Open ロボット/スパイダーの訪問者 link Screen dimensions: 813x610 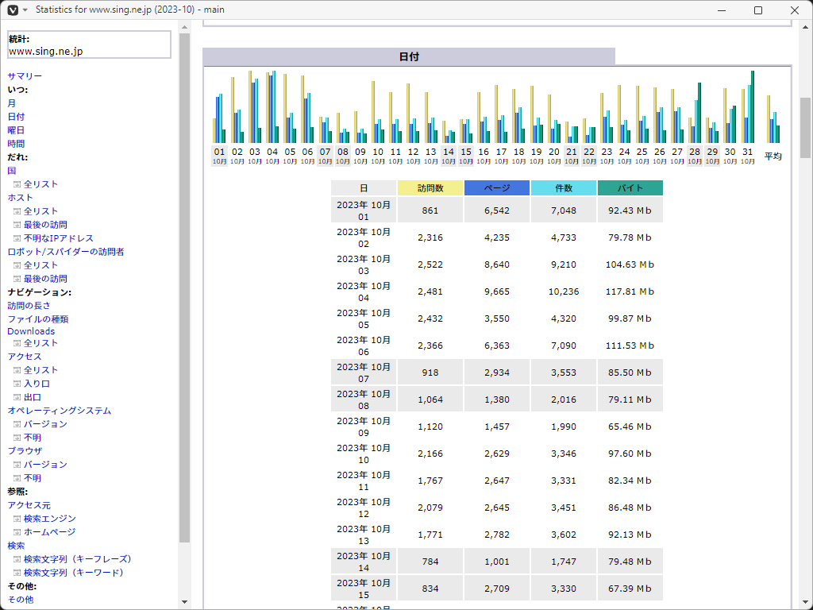65,252
